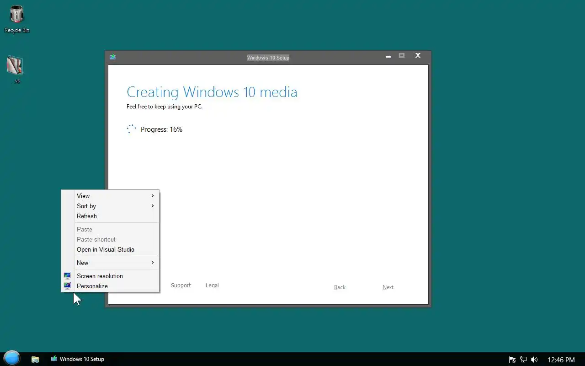Click the Progress: 16% text

point(161,129)
